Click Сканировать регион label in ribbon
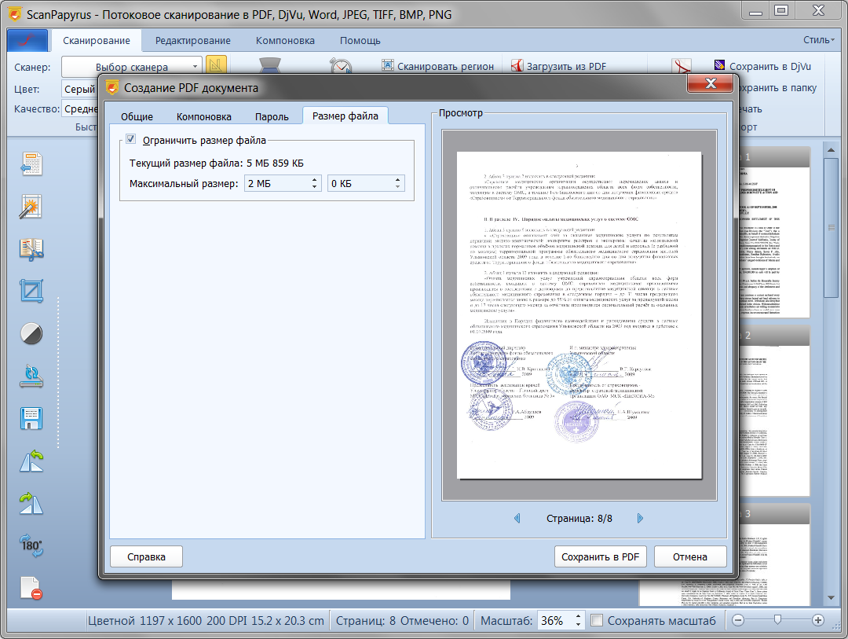The image size is (848, 639). point(446,66)
